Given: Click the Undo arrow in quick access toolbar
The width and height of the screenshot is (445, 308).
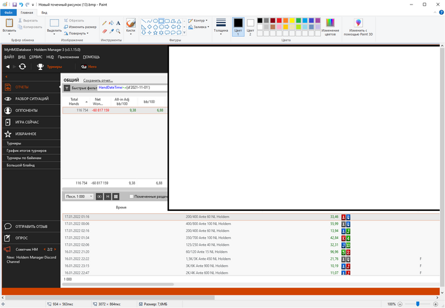Looking at the screenshot, I should click(x=21, y=4).
